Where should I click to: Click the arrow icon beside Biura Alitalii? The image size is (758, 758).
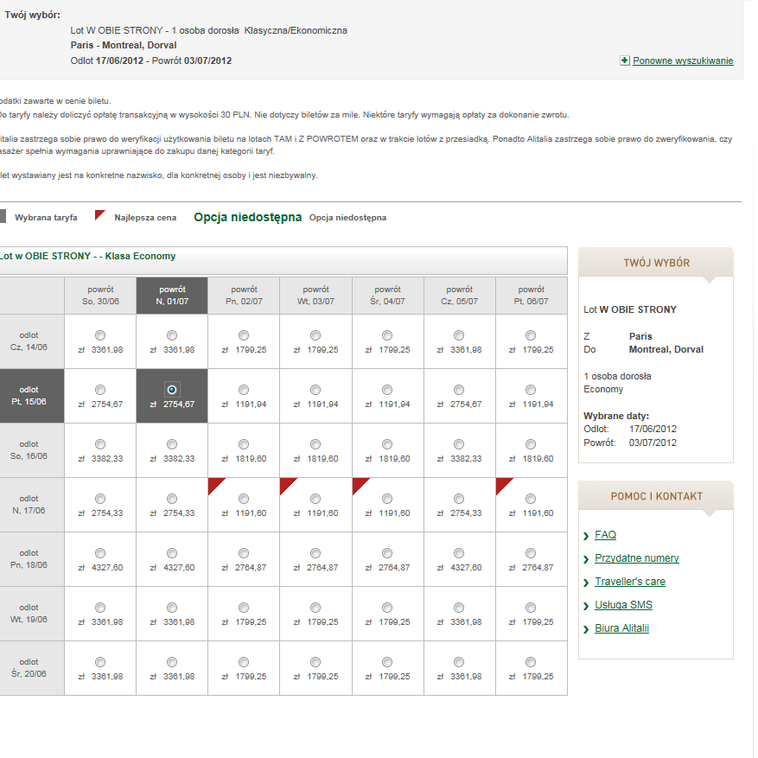coord(586,629)
